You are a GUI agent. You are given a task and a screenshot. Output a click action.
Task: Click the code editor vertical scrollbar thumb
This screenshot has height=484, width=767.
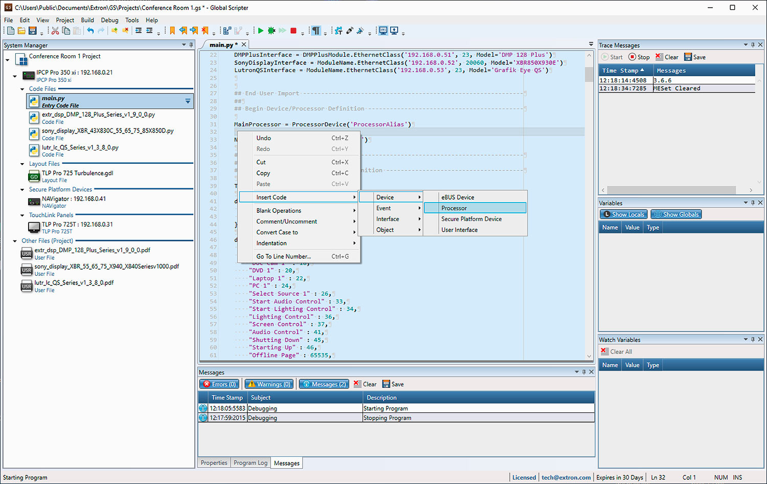[589, 74]
